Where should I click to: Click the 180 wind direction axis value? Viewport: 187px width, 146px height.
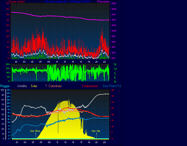(8, 73)
